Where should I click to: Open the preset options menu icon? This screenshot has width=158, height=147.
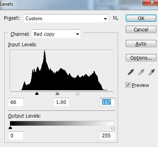pos(115,18)
